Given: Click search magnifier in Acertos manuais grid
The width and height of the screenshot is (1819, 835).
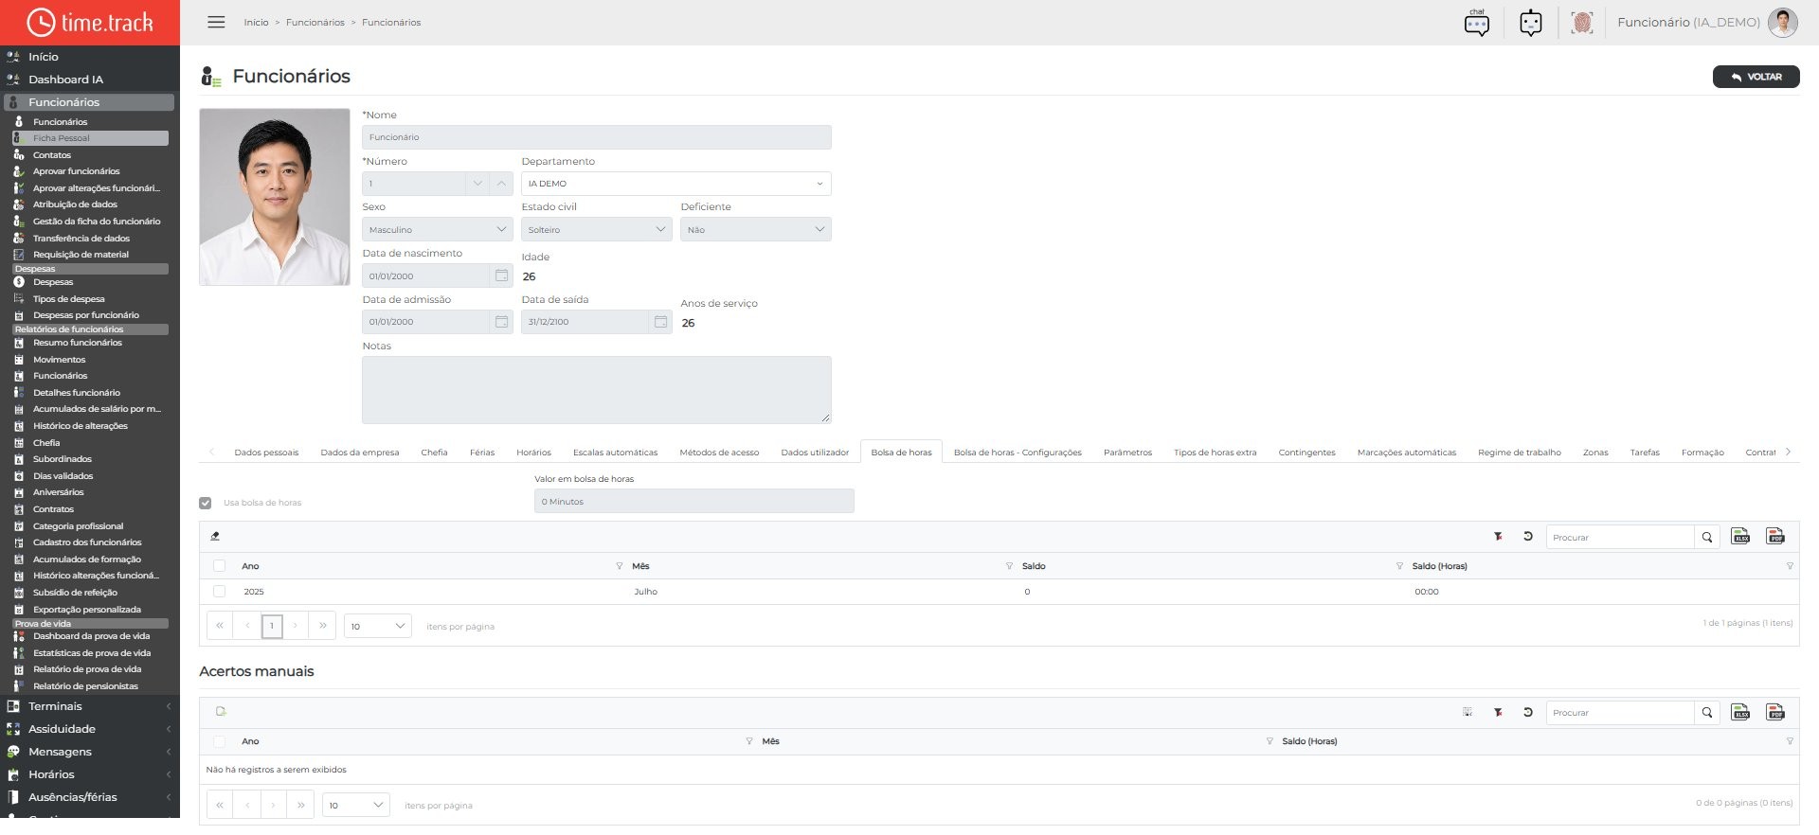Looking at the screenshot, I should coord(1706,712).
